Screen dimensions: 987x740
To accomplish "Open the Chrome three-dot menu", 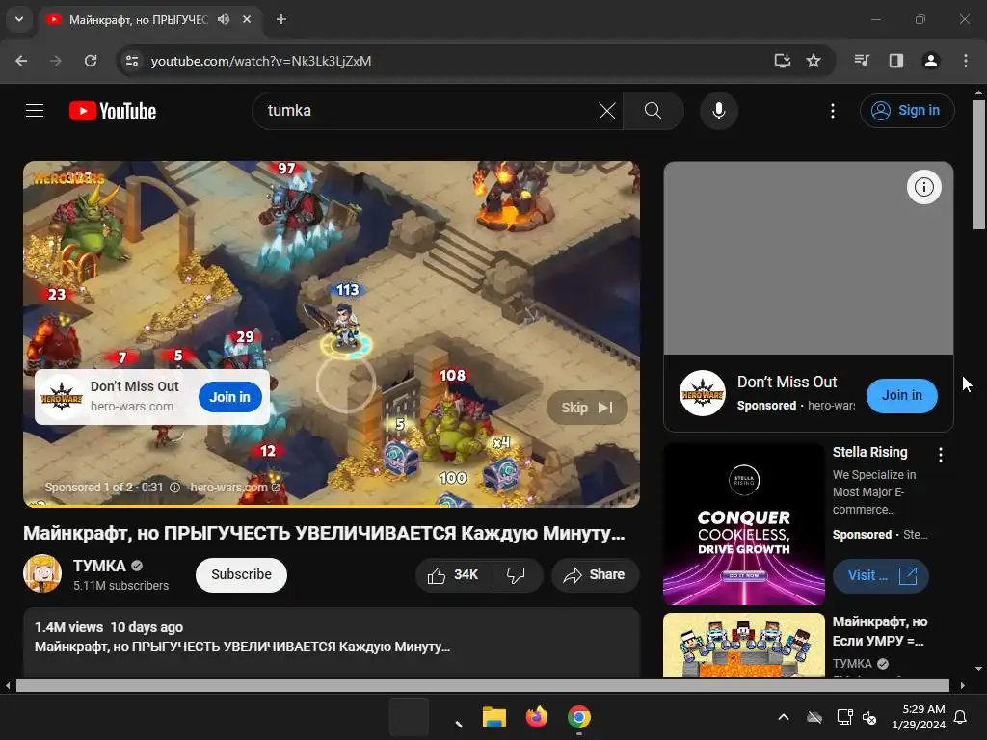I will pyautogui.click(x=966, y=61).
